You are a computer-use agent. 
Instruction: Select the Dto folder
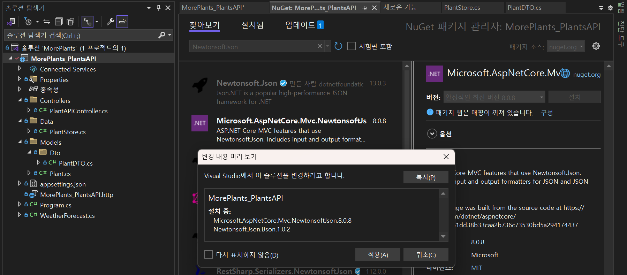tap(55, 153)
